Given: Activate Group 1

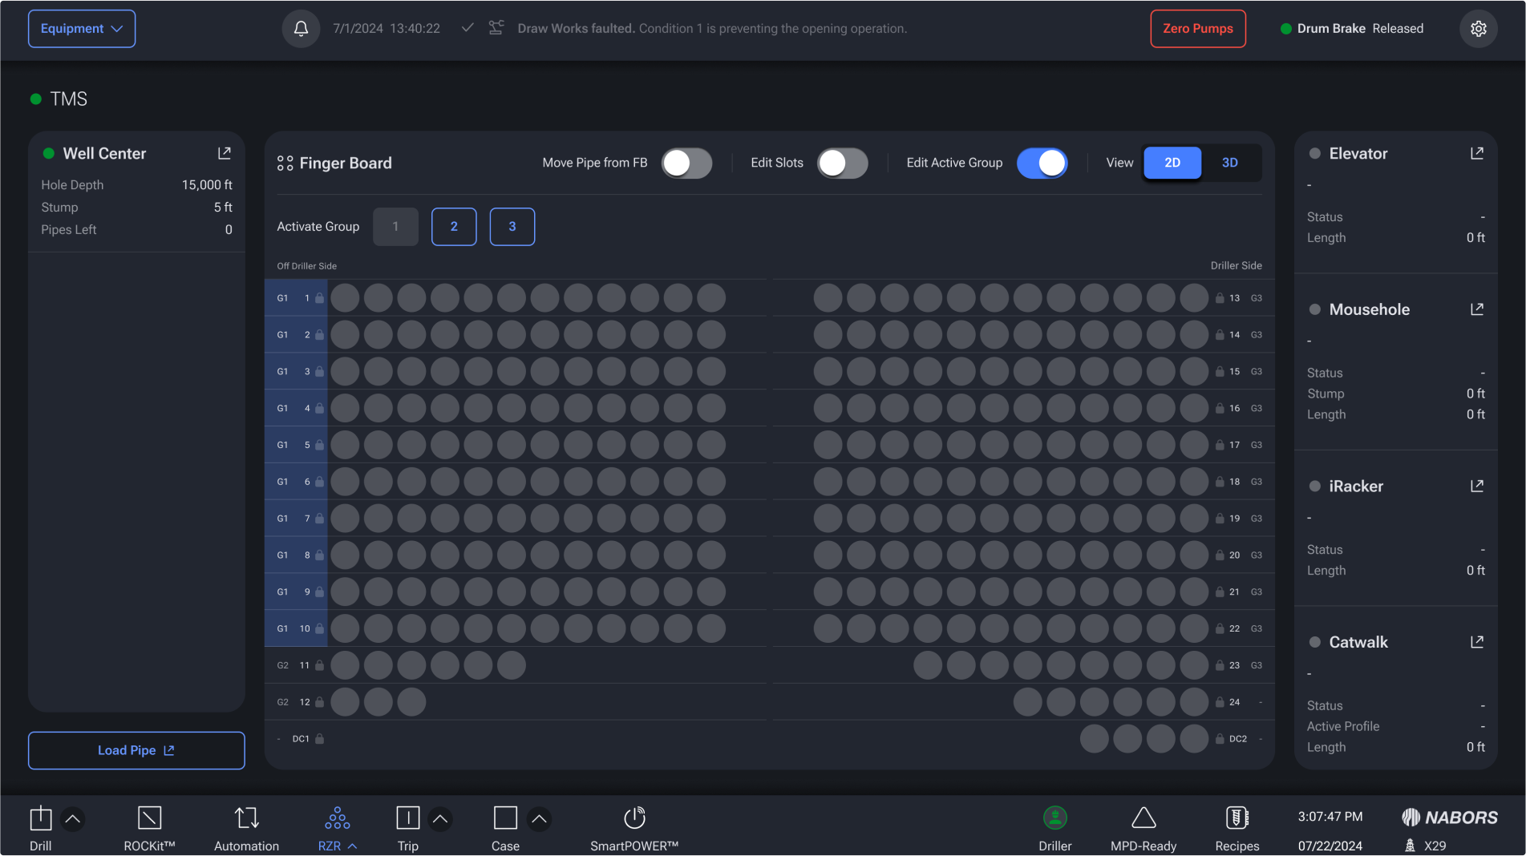Looking at the screenshot, I should pyautogui.click(x=395, y=227).
